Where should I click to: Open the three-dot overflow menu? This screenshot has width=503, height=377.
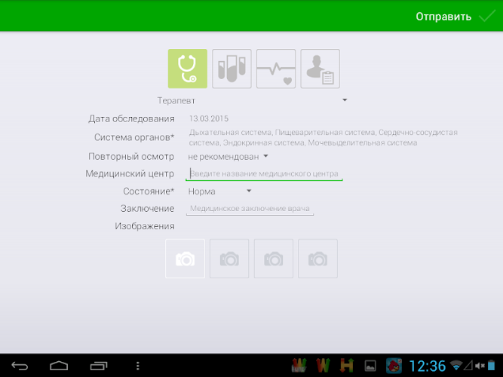[x=137, y=366]
